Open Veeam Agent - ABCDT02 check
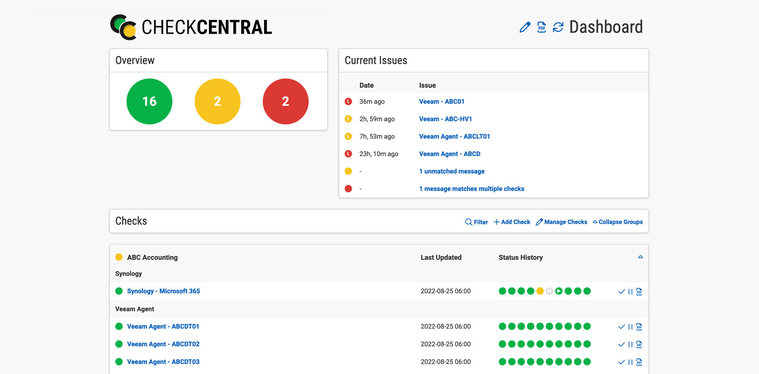This screenshot has width=759, height=374. coord(163,344)
